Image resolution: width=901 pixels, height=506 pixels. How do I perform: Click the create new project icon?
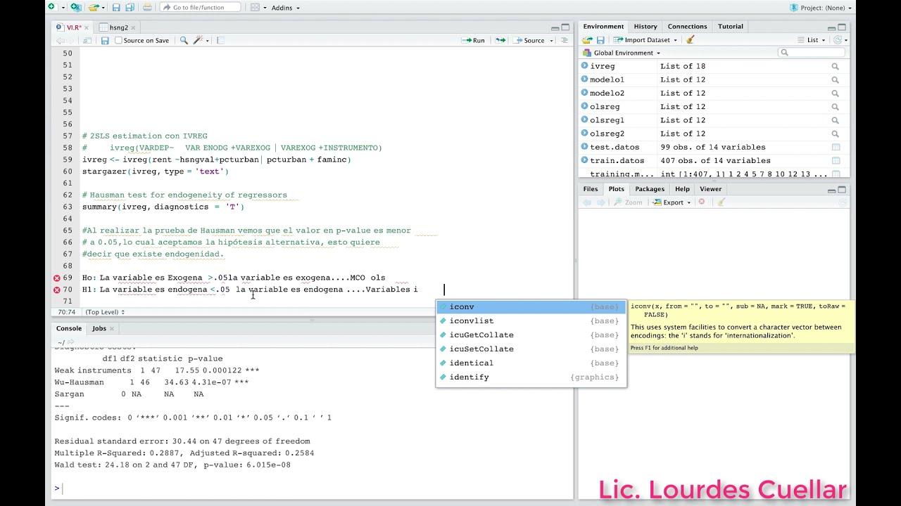(x=76, y=7)
